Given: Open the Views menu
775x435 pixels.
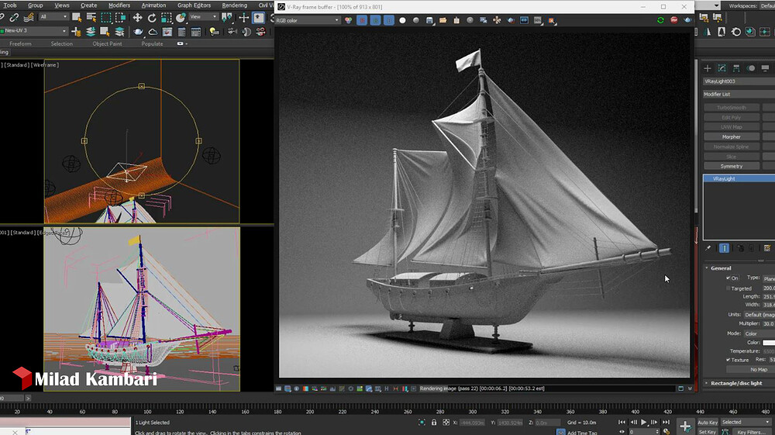Looking at the screenshot, I should click(62, 5).
